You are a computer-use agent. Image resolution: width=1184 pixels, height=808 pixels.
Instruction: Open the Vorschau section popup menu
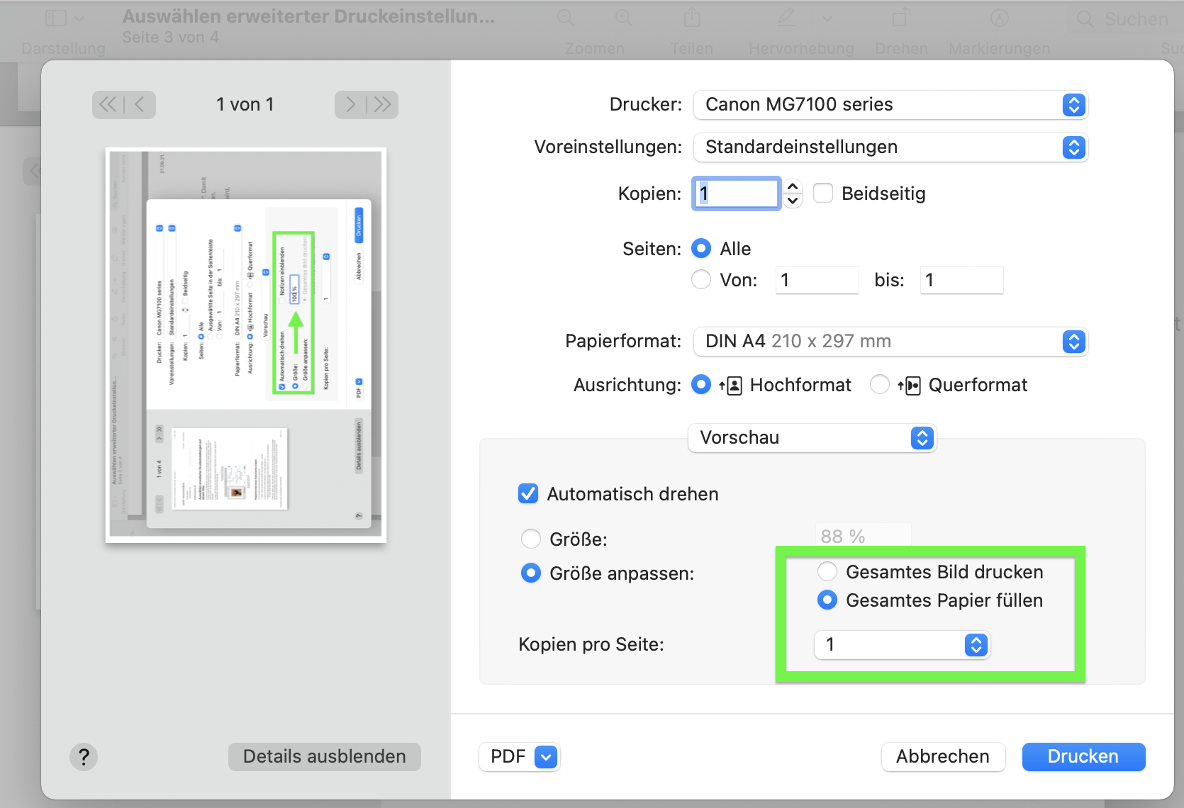[x=812, y=438]
